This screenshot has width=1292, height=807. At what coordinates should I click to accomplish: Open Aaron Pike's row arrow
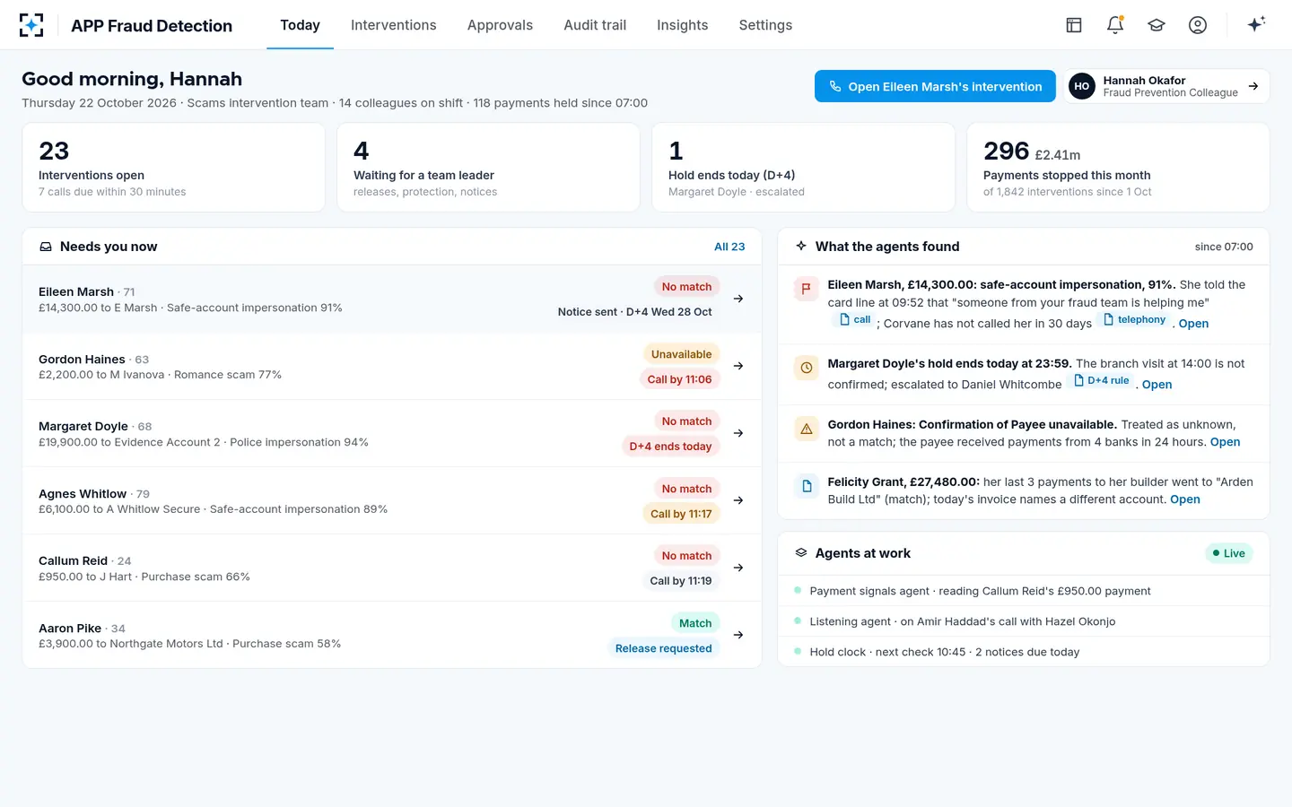[x=738, y=635]
